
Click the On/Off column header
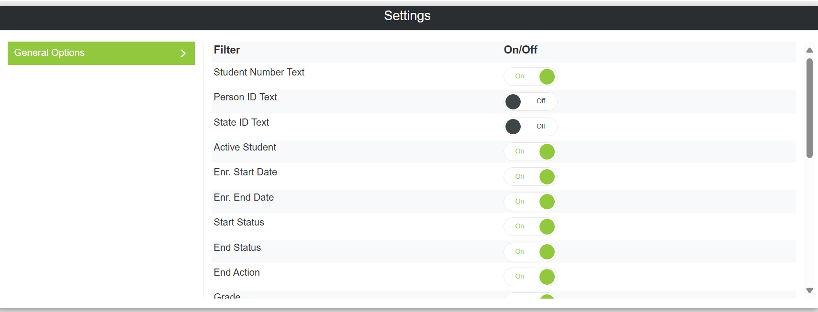520,50
